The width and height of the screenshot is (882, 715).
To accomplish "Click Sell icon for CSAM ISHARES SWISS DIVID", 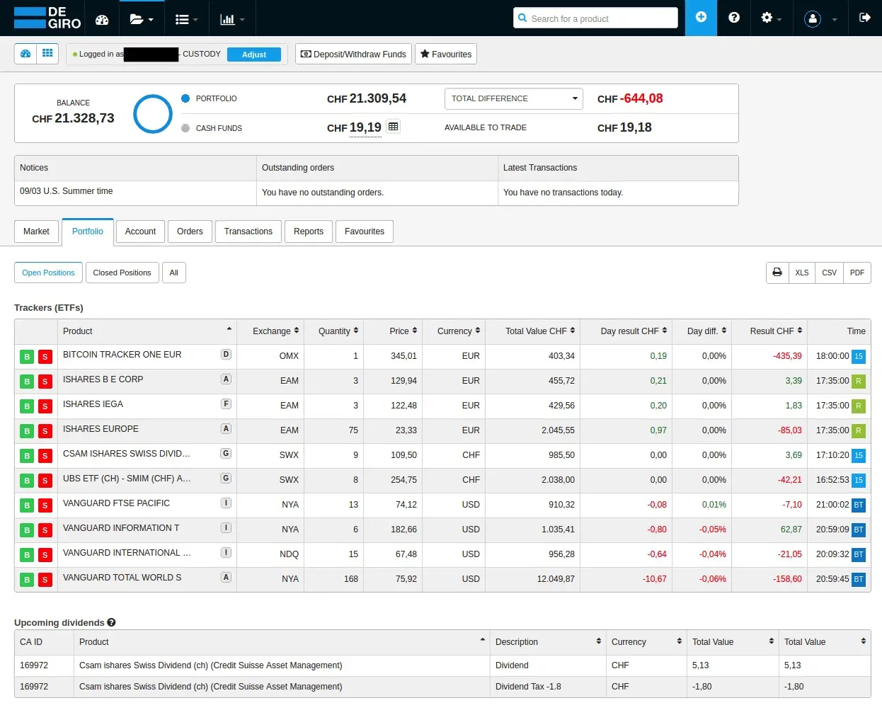I will (45, 456).
